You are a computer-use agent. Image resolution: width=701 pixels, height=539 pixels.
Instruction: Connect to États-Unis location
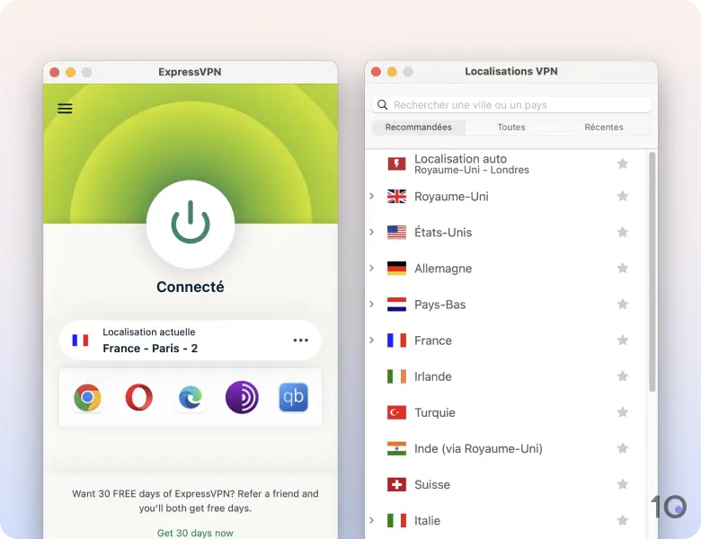[x=443, y=233]
